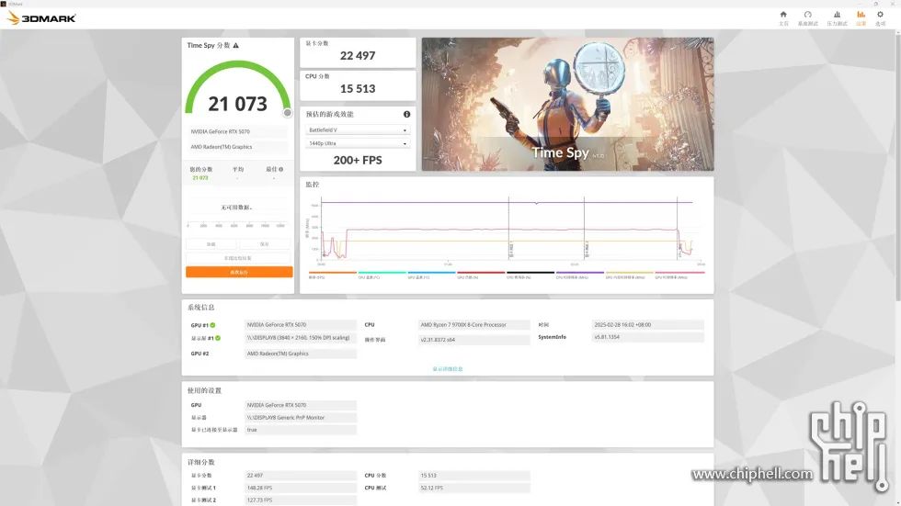Toggle the orange FPS legend in monitoring chart

pos(333,275)
